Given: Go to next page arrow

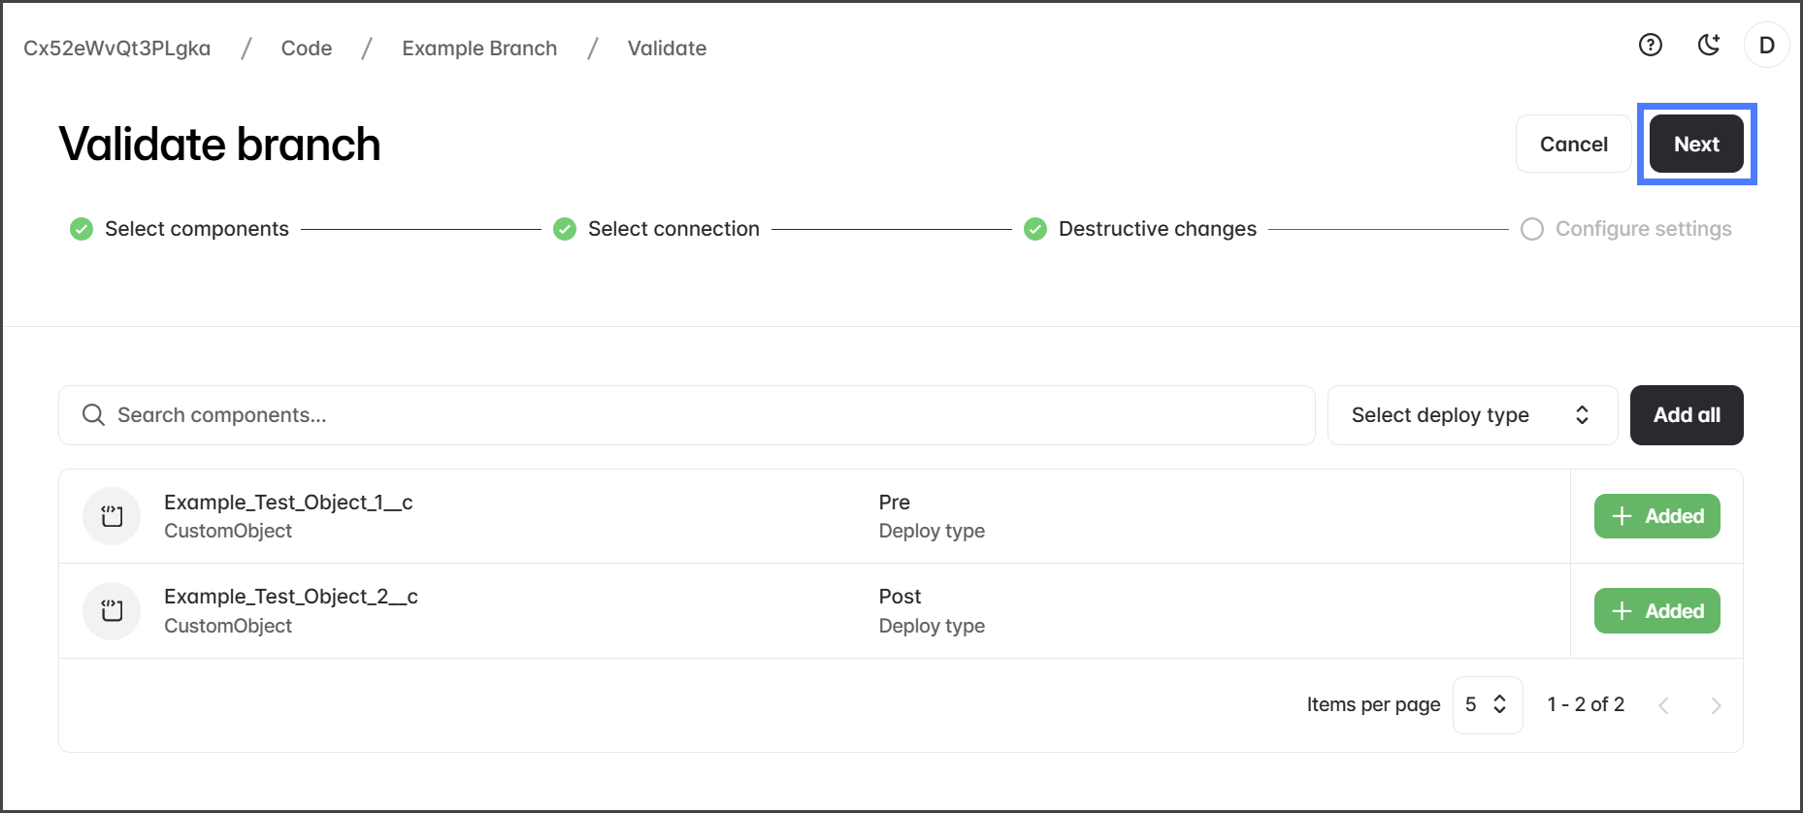Looking at the screenshot, I should tap(1715, 705).
